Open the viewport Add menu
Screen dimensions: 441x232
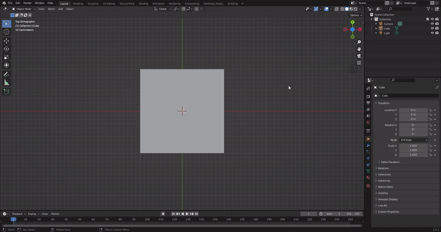(61, 9)
